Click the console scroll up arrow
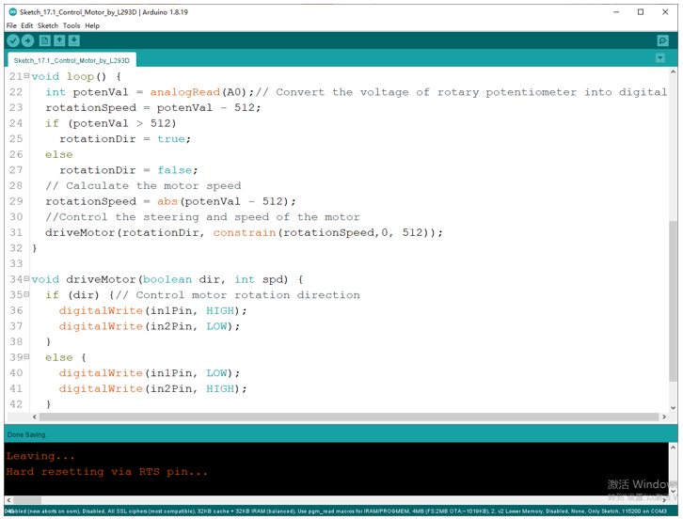Screen dimensions: 683x519 point(674,448)
